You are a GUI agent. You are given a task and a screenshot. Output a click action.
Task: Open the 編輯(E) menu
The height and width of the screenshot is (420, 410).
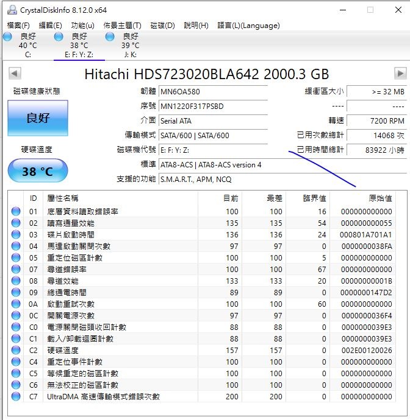50,26
